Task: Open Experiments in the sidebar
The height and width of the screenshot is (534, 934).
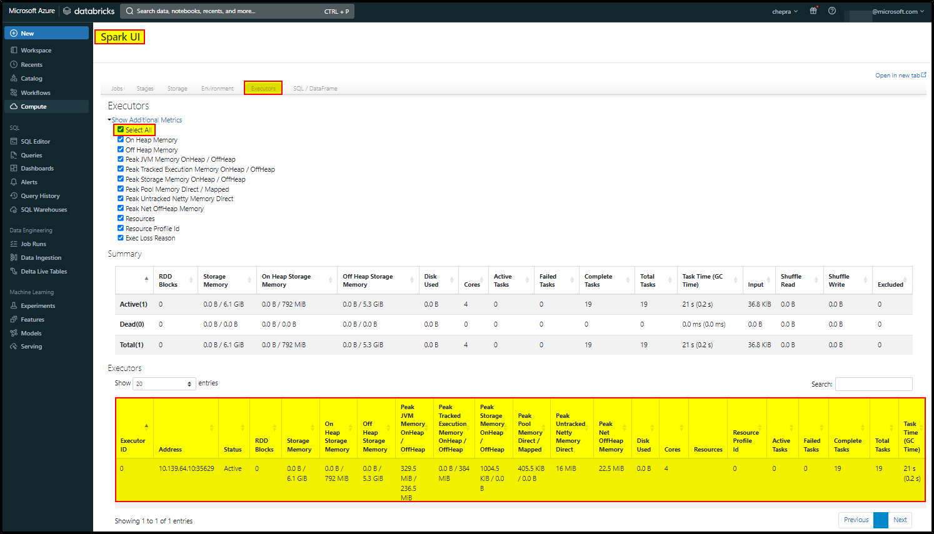Action: [46, 306]
